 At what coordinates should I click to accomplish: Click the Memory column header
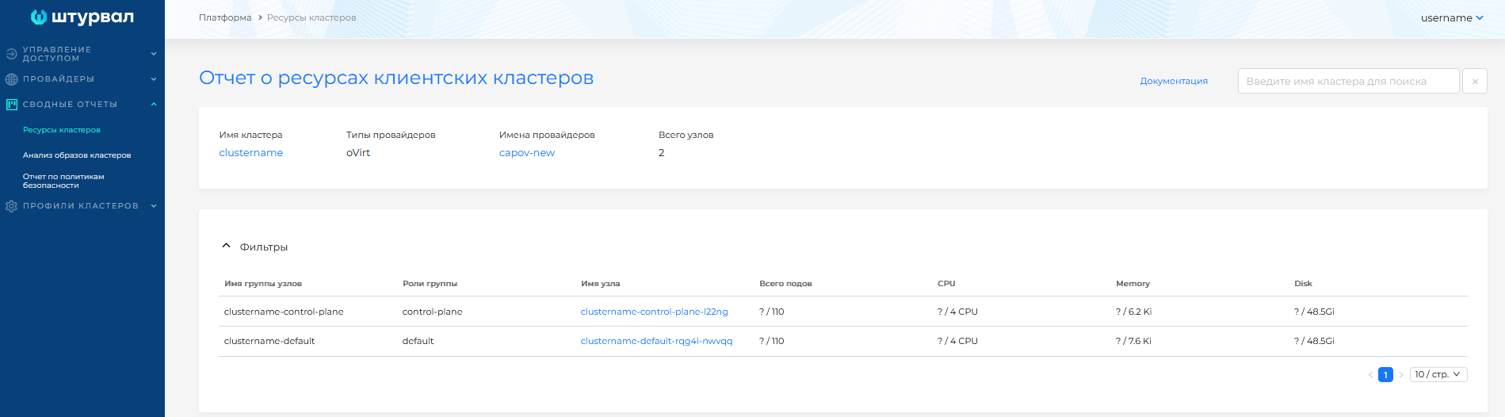(x=1133, y=284)
